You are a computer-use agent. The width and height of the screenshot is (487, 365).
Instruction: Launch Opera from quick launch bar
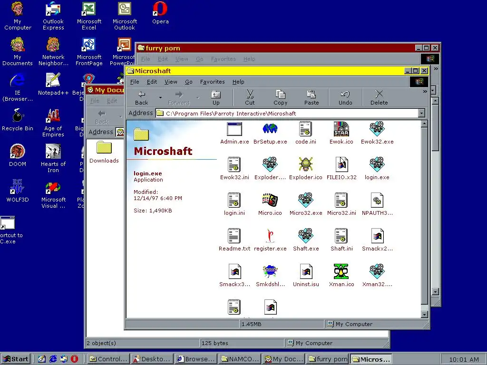74,359
